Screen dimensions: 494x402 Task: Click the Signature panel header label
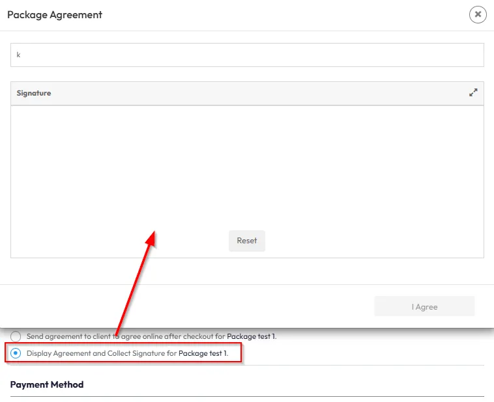pyautogui.click(x=34, y=93)
